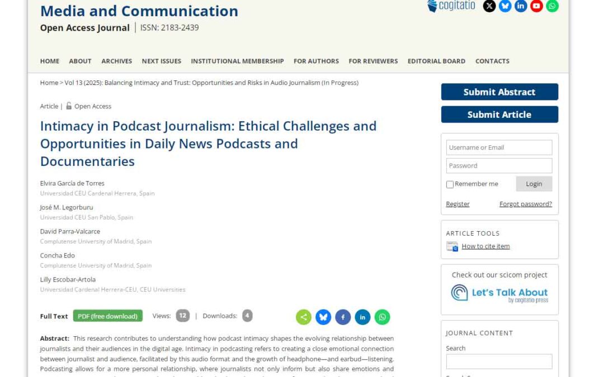Share article via WhatsApp below authors

[382, 317]
